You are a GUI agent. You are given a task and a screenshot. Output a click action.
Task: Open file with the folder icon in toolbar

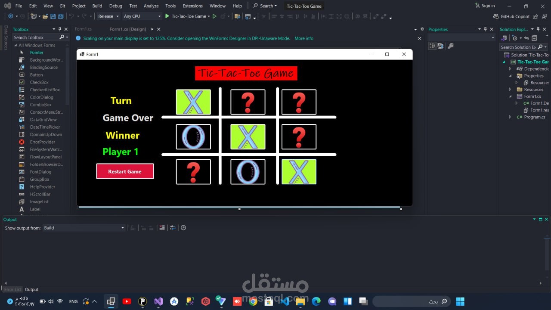45,16
